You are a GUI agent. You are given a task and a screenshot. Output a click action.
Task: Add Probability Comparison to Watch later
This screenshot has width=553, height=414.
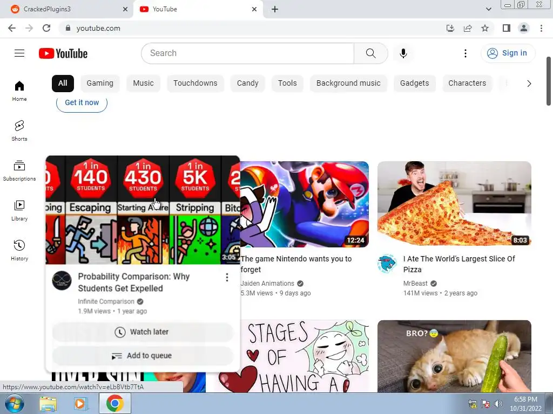[x=143, y=332]
